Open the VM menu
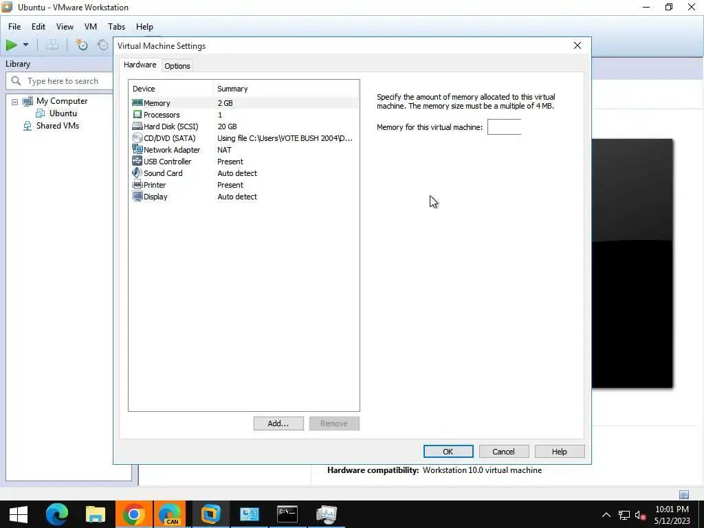Image resolution: width=704 pixels, height=528 pixels. click(91, 27)
